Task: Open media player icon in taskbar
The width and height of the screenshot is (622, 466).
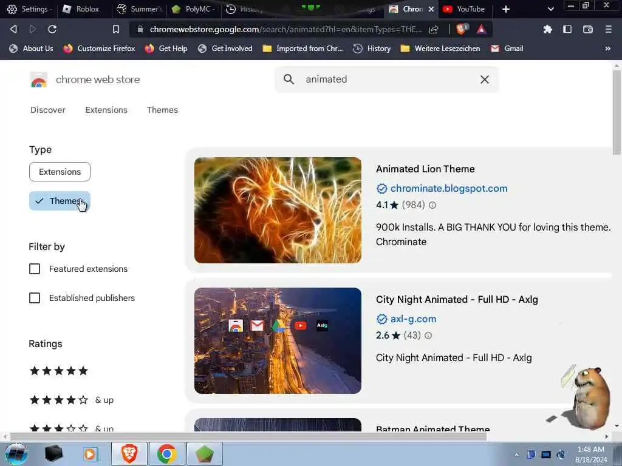Action: 90,454
